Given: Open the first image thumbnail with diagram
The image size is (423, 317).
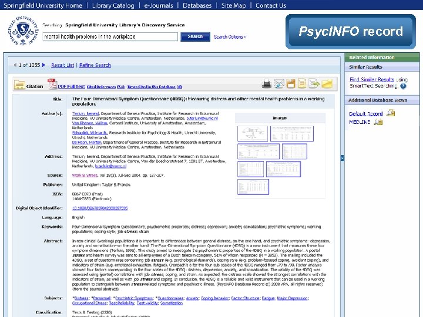Looking at the screenshot, I should point(253,133).
